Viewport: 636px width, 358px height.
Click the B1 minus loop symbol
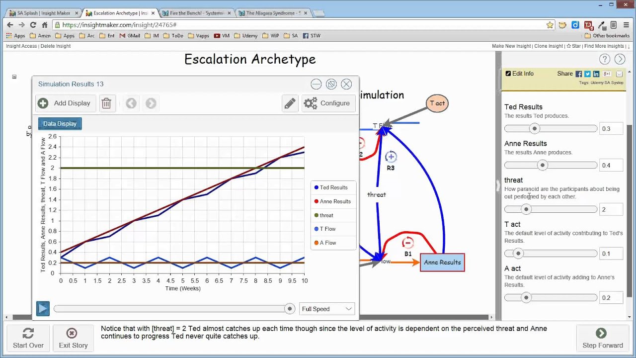pyautogui.click(x=407, y=243)
